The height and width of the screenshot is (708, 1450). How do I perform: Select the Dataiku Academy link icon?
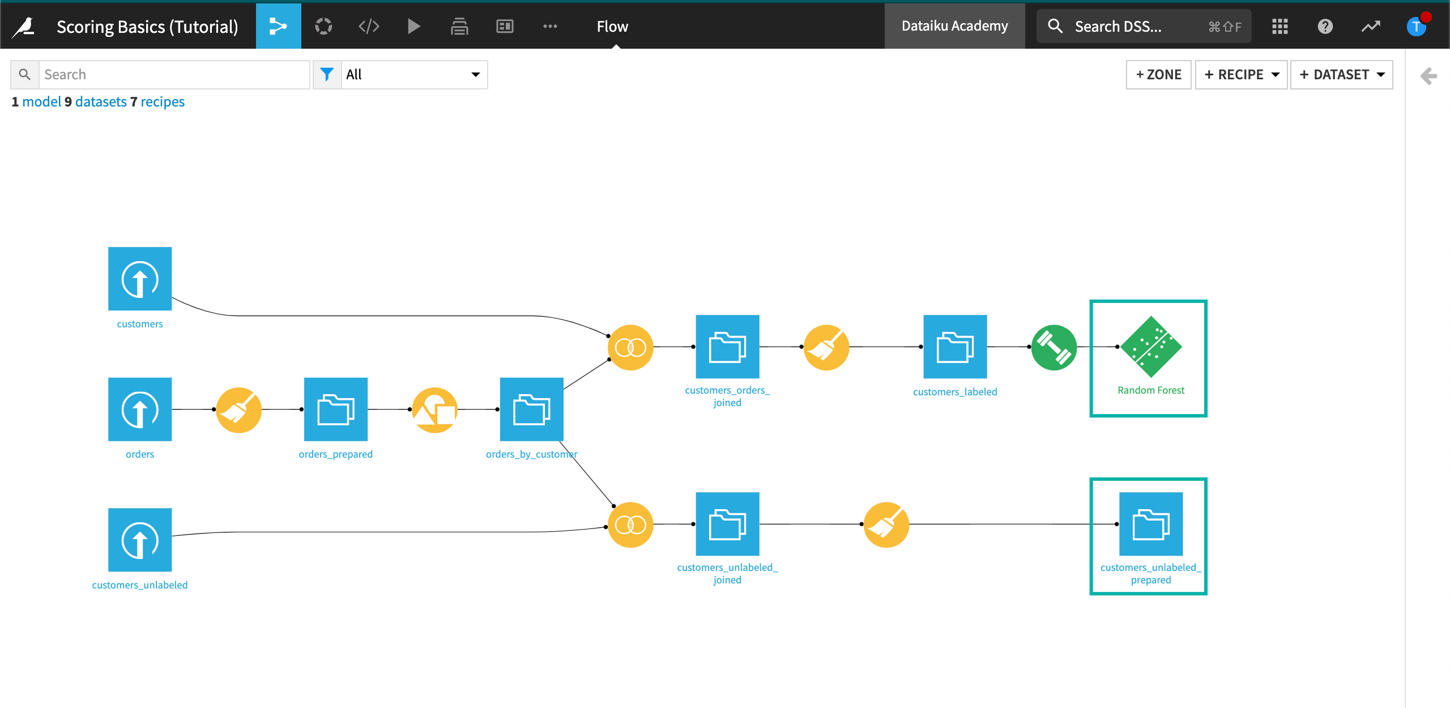pos(954,25)
